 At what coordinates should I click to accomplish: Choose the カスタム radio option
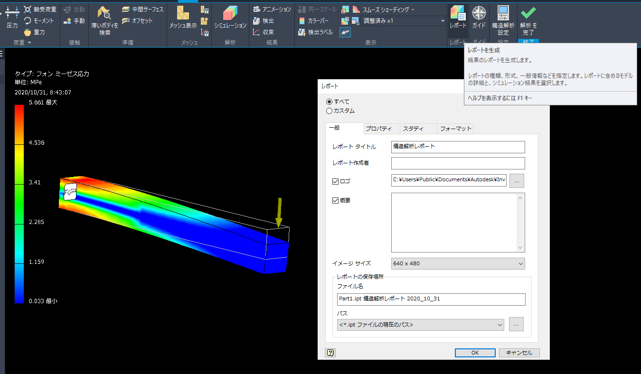point(329,111)
